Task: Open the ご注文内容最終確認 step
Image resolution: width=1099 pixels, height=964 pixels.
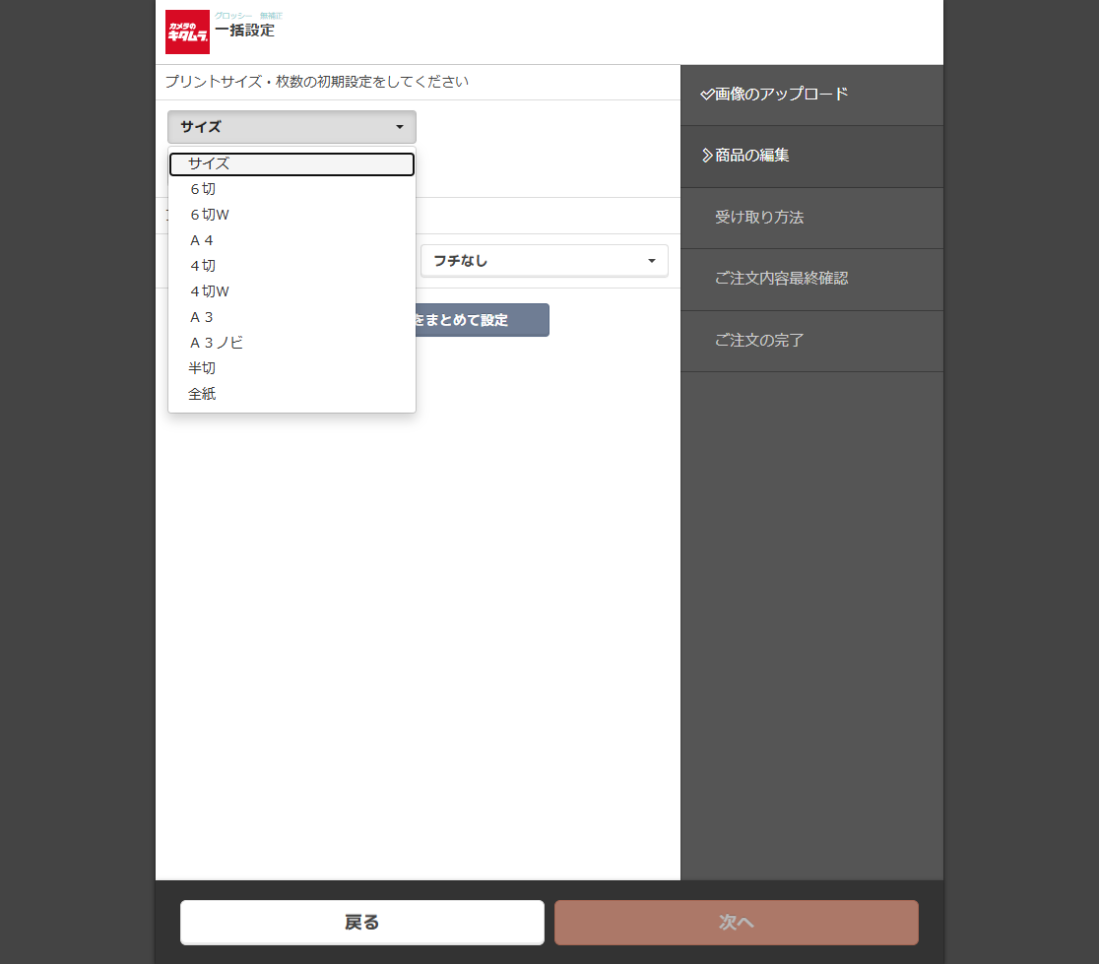Action: pyautogui.click(x=781, y=279)
